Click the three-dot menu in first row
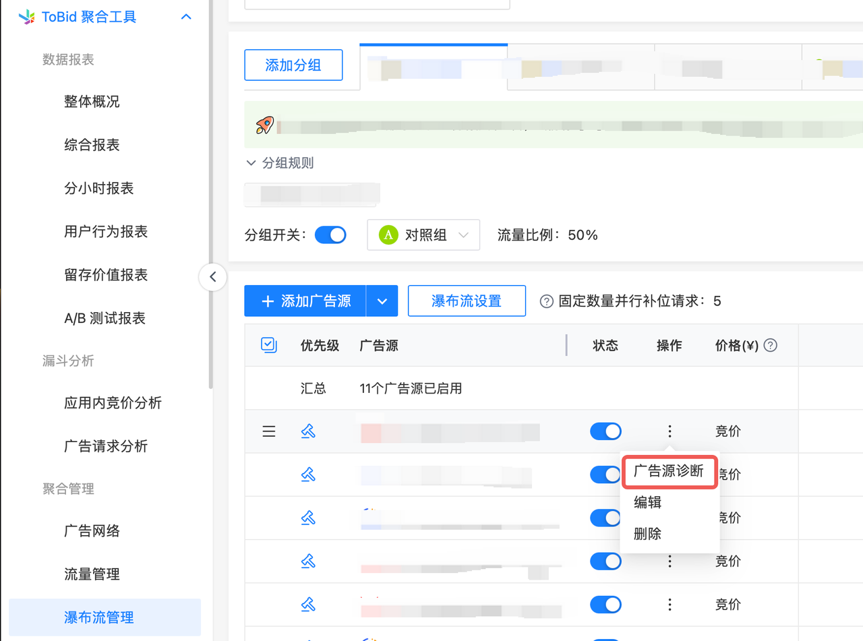This screenshot has height=641, width=863. tap(669, 431)
